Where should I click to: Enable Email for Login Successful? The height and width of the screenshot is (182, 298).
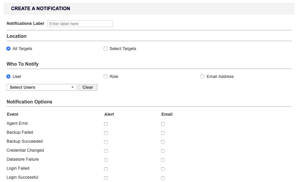pyautogui.click(x=163, y=178)
